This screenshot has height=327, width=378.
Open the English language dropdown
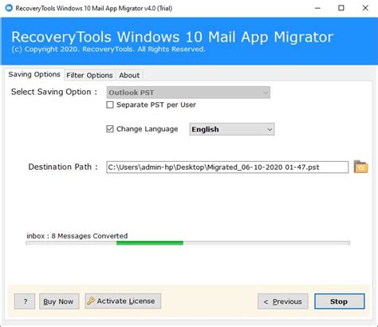click(232, 129)
